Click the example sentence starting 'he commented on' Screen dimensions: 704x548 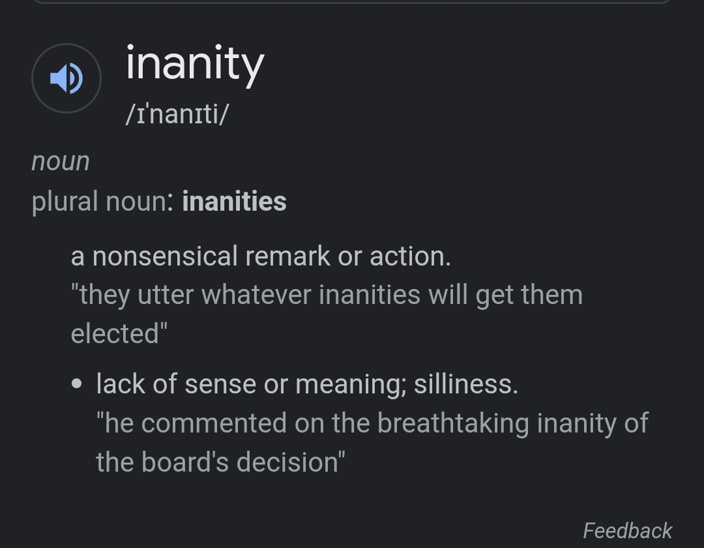tap(372, 423)
